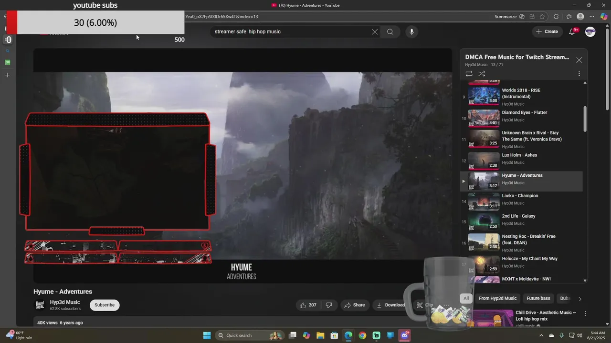Click the video player to pause
The width and height of the screenshot is (611, 343).
[242, 165]
